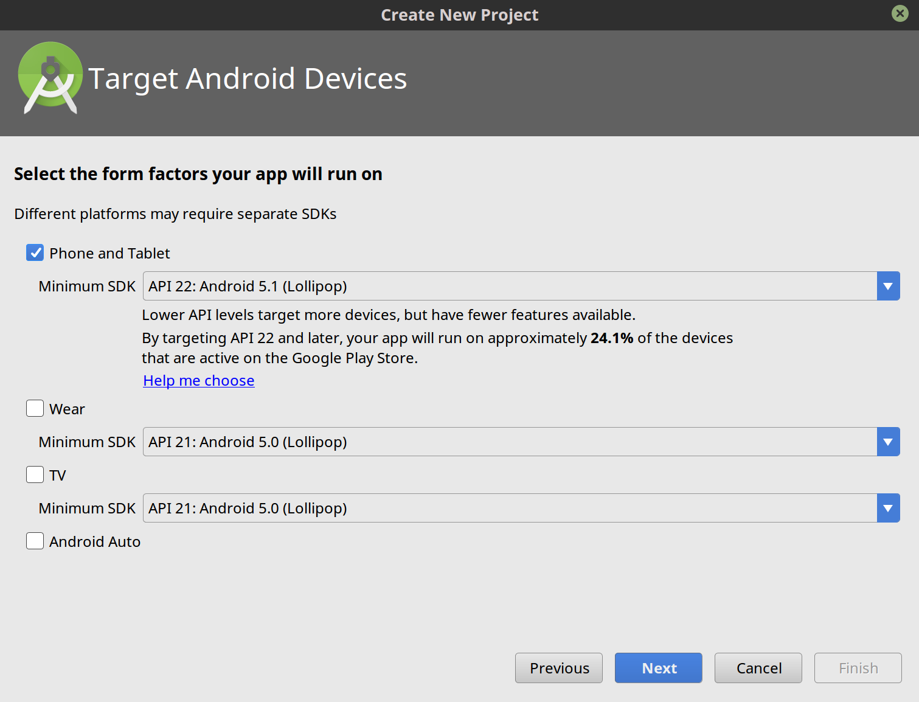Check the Android Auto checkbox

pyautogui.click(x=35, y=541)
